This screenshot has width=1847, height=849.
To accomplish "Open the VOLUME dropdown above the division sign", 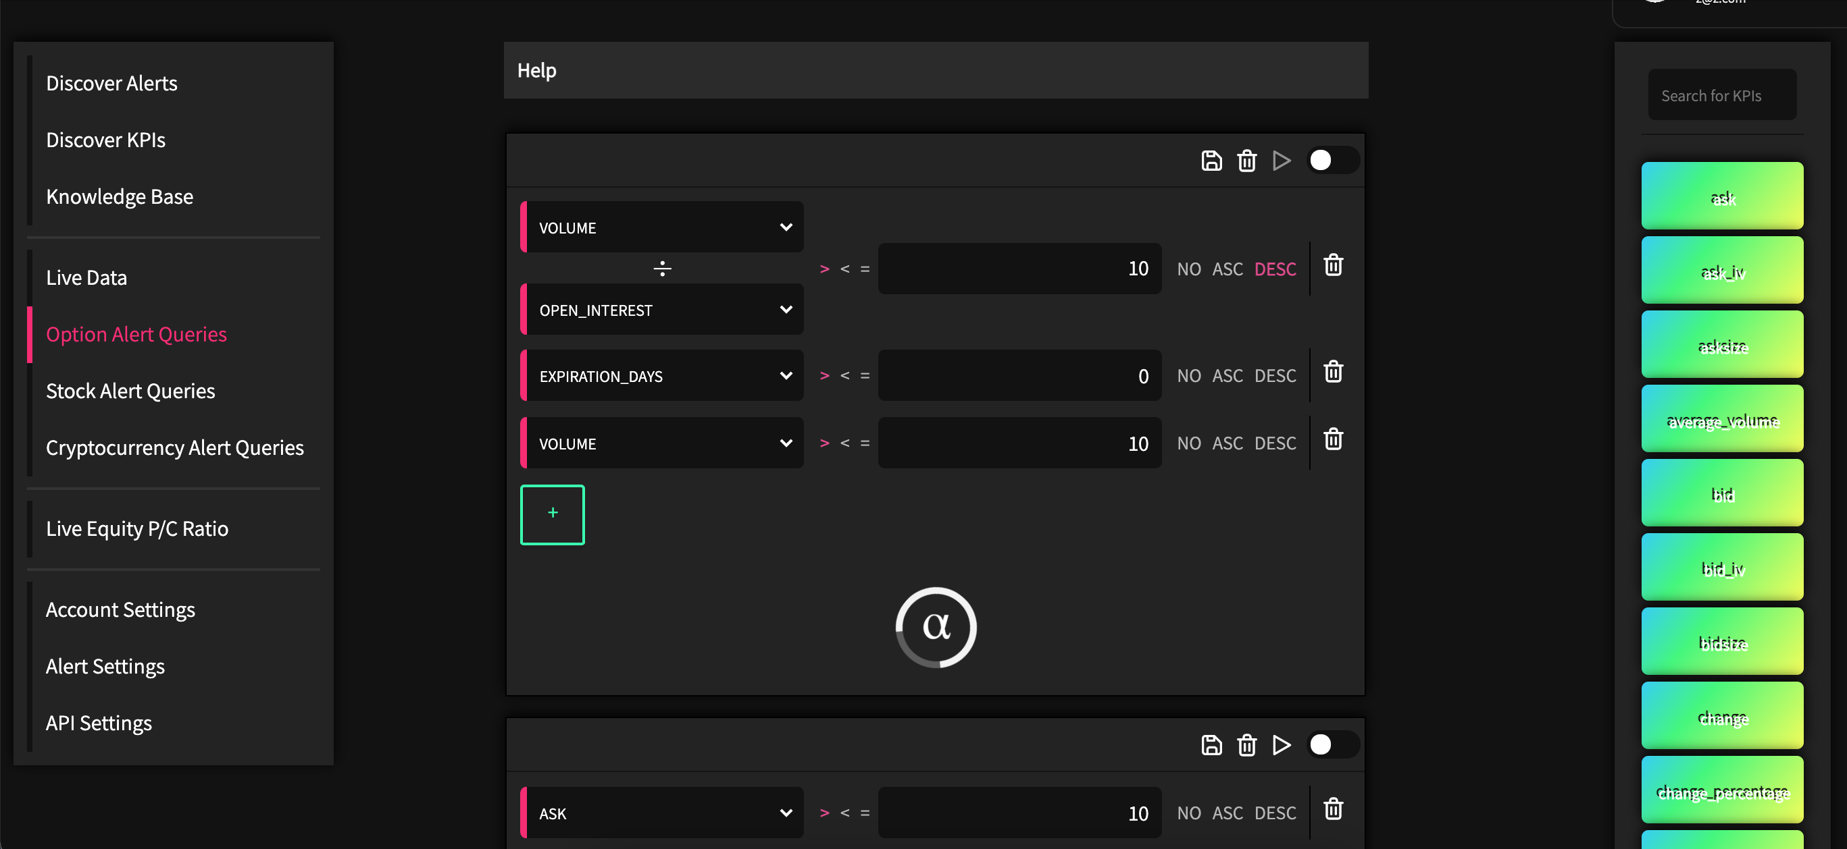I will click(x=662, y=227).
